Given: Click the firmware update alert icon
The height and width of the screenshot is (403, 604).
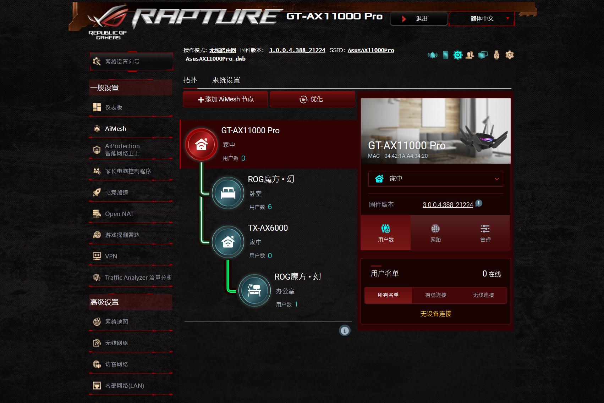Looking at the screenshot, I should (x=479, y=203).
